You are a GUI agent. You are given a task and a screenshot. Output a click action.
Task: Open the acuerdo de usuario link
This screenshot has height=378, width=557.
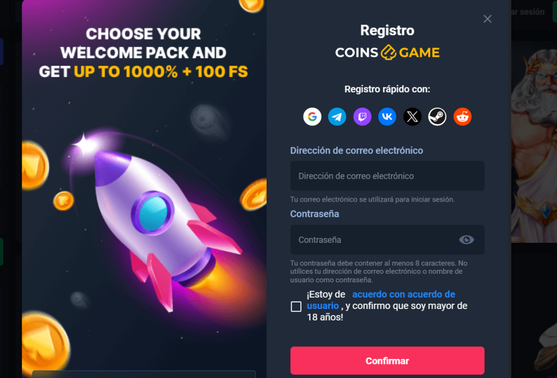point(381,300)
